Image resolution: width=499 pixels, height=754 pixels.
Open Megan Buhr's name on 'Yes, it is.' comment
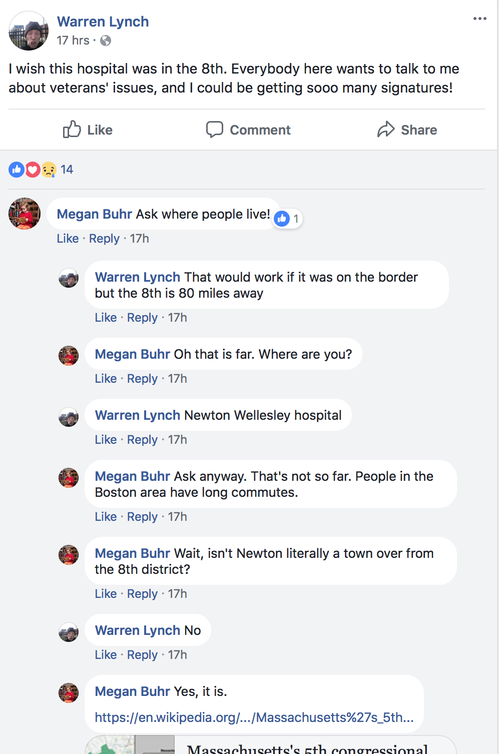(133, 691)
